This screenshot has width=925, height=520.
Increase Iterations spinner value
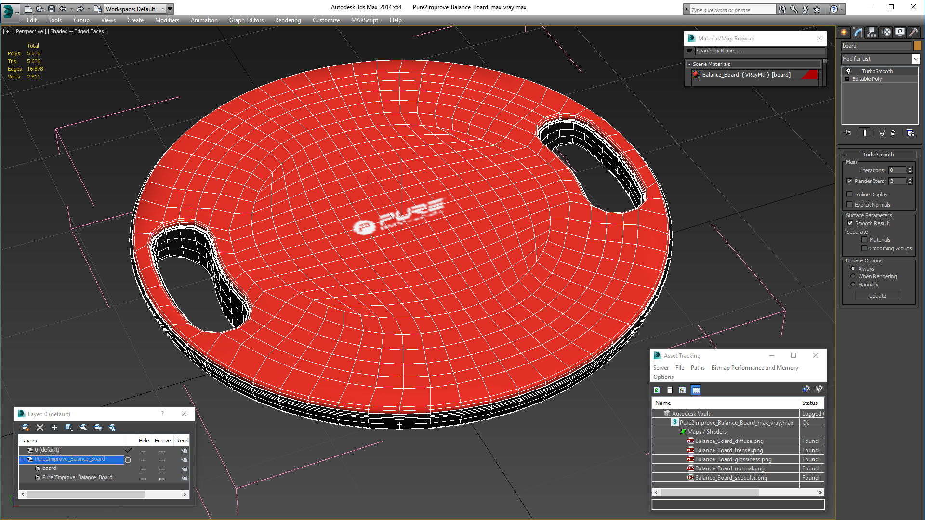tap(910, 169)
